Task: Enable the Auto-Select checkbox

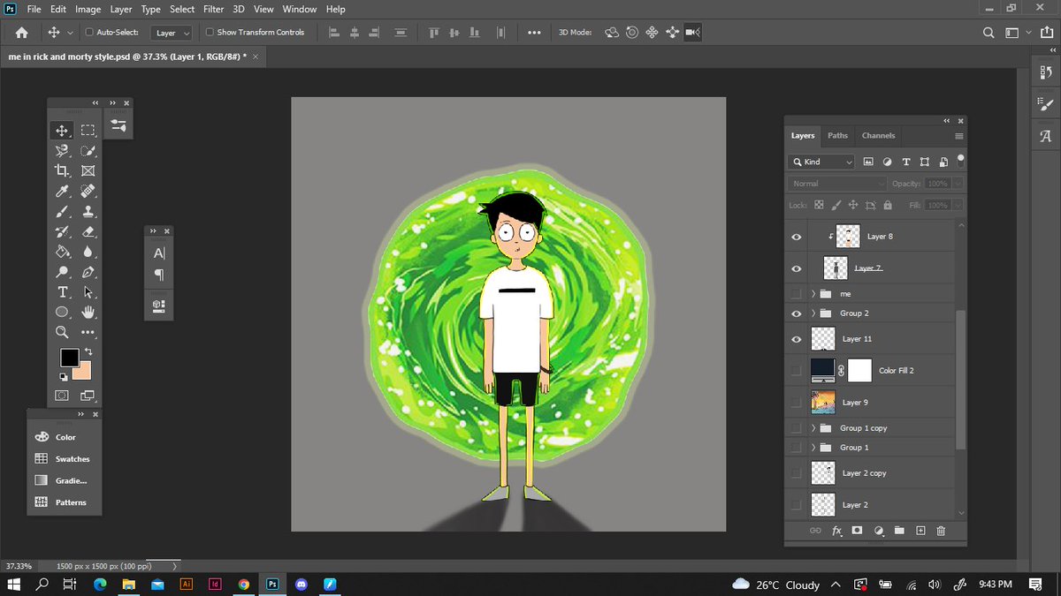Action: click(89, 32)
